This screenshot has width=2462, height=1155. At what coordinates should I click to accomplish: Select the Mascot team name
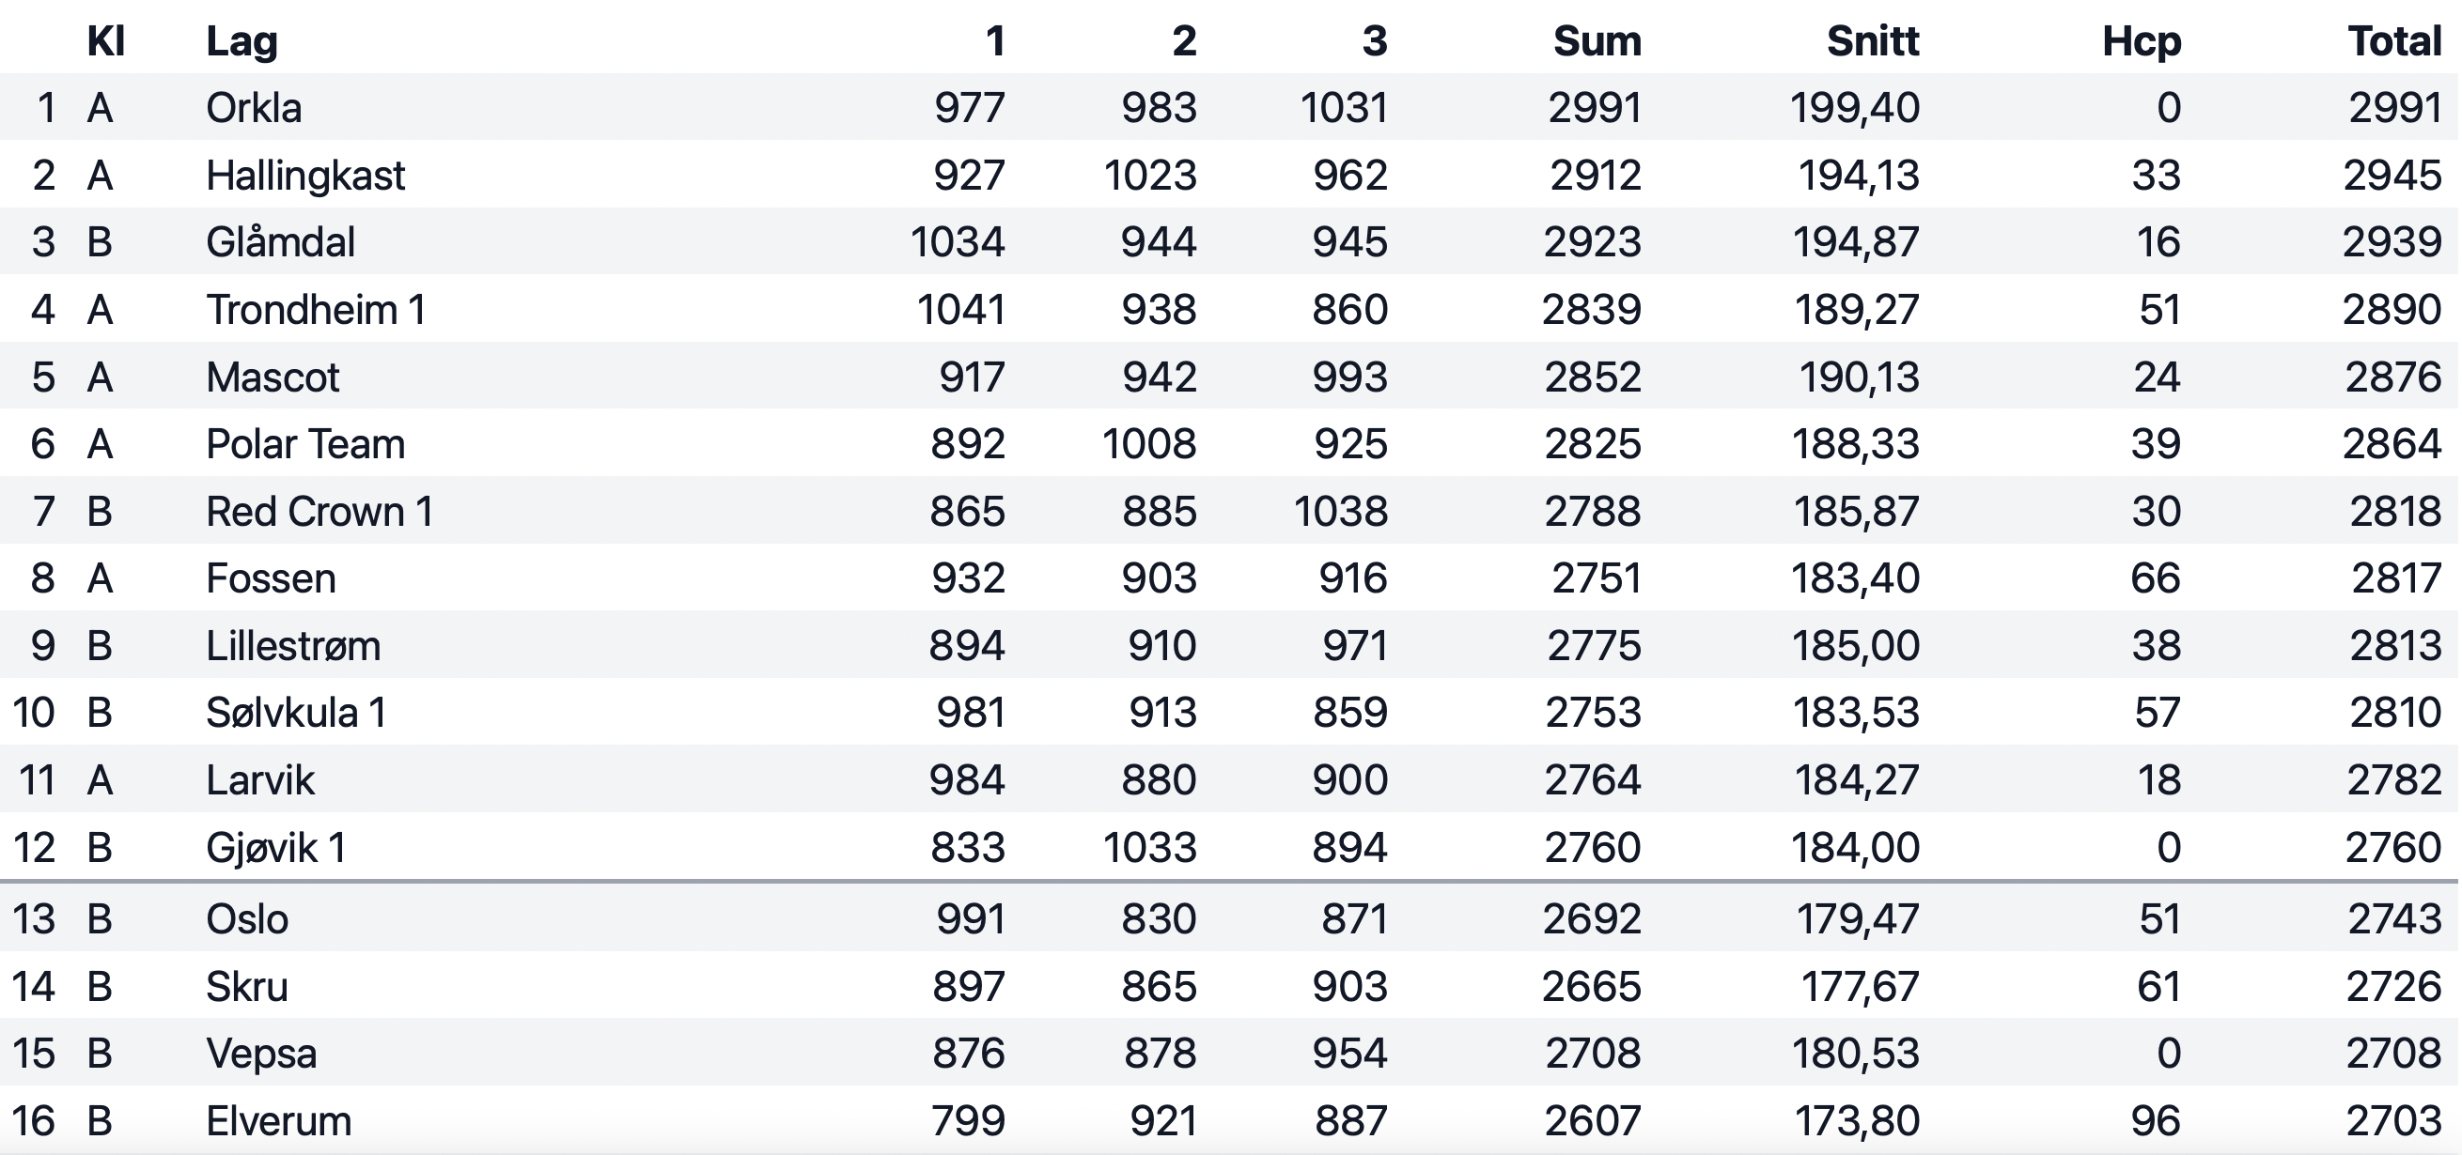(x=273, y=377)
